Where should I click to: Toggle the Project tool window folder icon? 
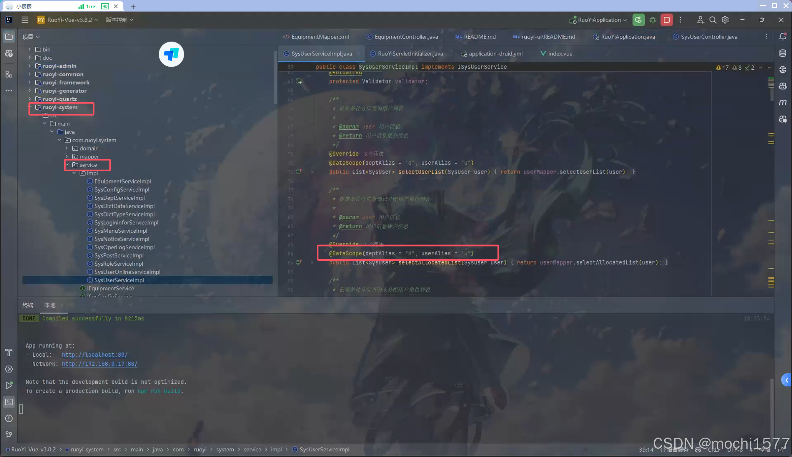(x=9, y=37)
